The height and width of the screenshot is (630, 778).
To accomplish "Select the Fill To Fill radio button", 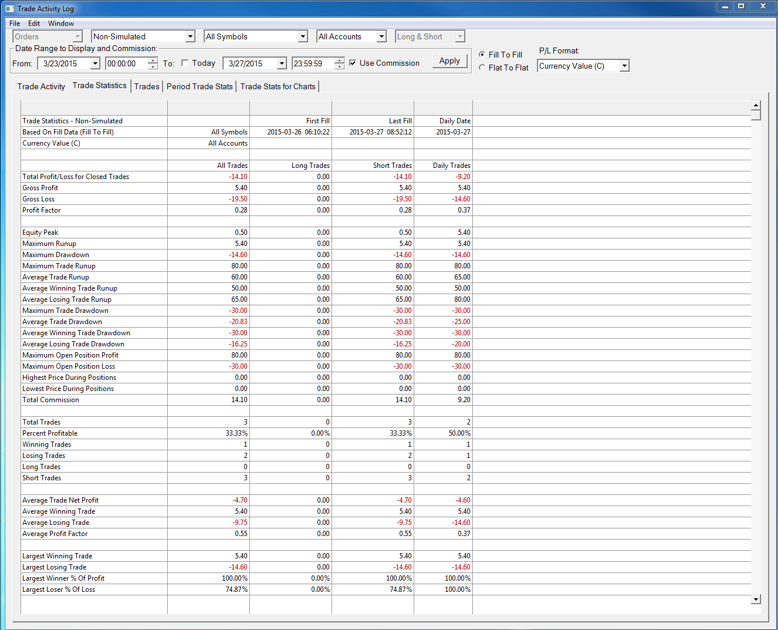I will (482, 55).
